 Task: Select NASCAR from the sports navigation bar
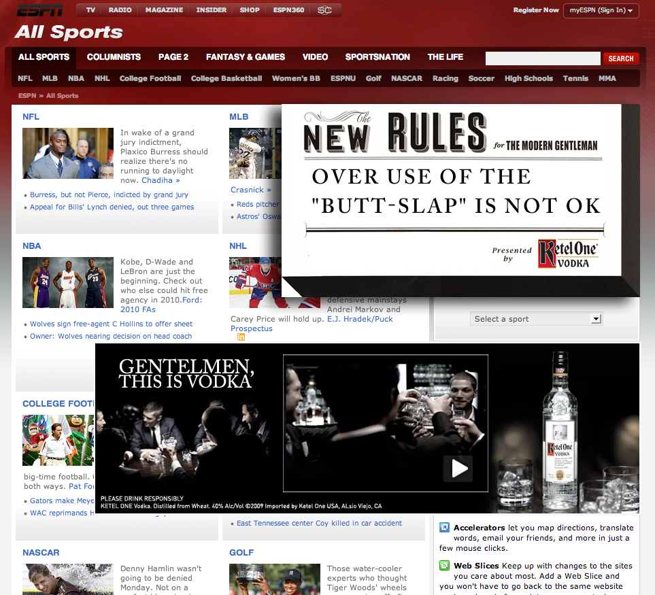click(x=406, y=78)
